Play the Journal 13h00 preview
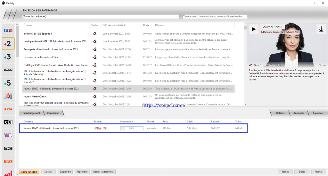 pos(254,29)
